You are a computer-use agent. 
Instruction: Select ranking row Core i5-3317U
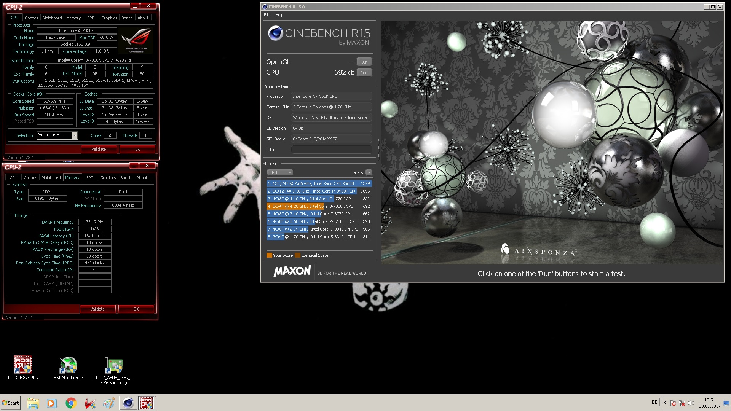point(319,237)
